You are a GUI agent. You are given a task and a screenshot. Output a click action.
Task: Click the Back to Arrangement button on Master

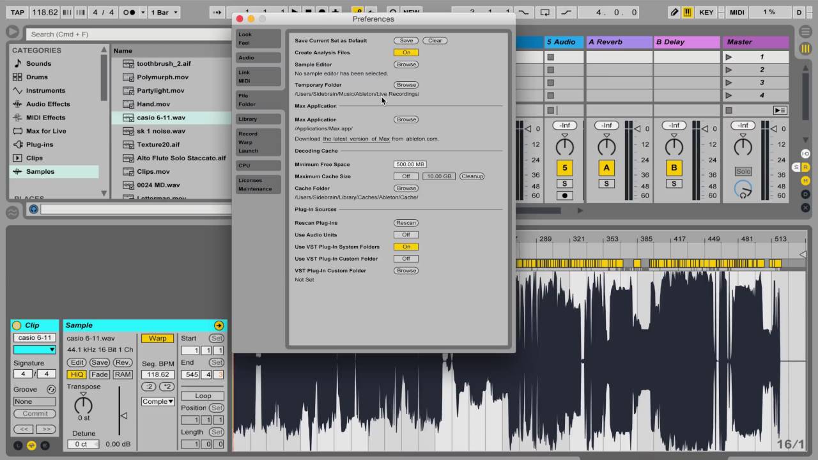[780, 111]
